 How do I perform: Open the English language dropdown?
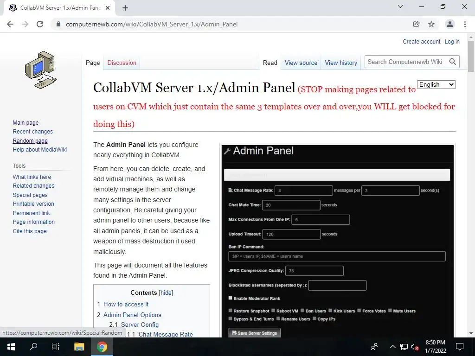click(x=436, y=85)
